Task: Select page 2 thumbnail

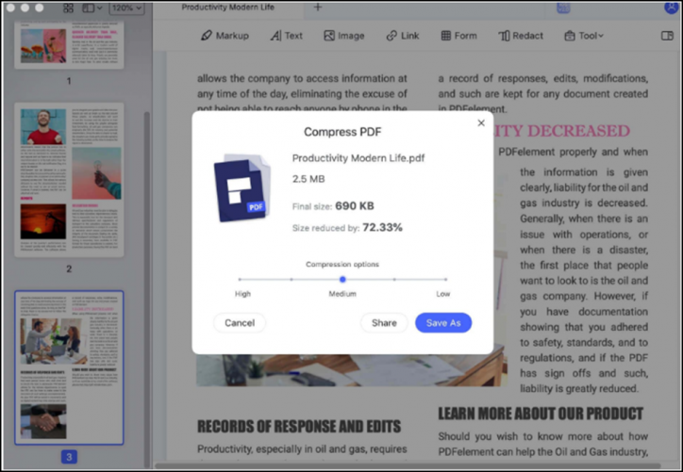Action: tap(69, 180)
